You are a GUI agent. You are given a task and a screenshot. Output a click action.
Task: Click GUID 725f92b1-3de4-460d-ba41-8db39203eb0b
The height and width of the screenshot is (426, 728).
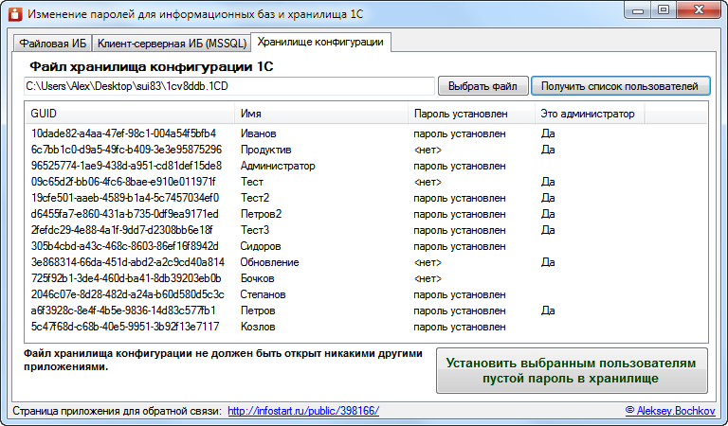click(x=126, y=278)
